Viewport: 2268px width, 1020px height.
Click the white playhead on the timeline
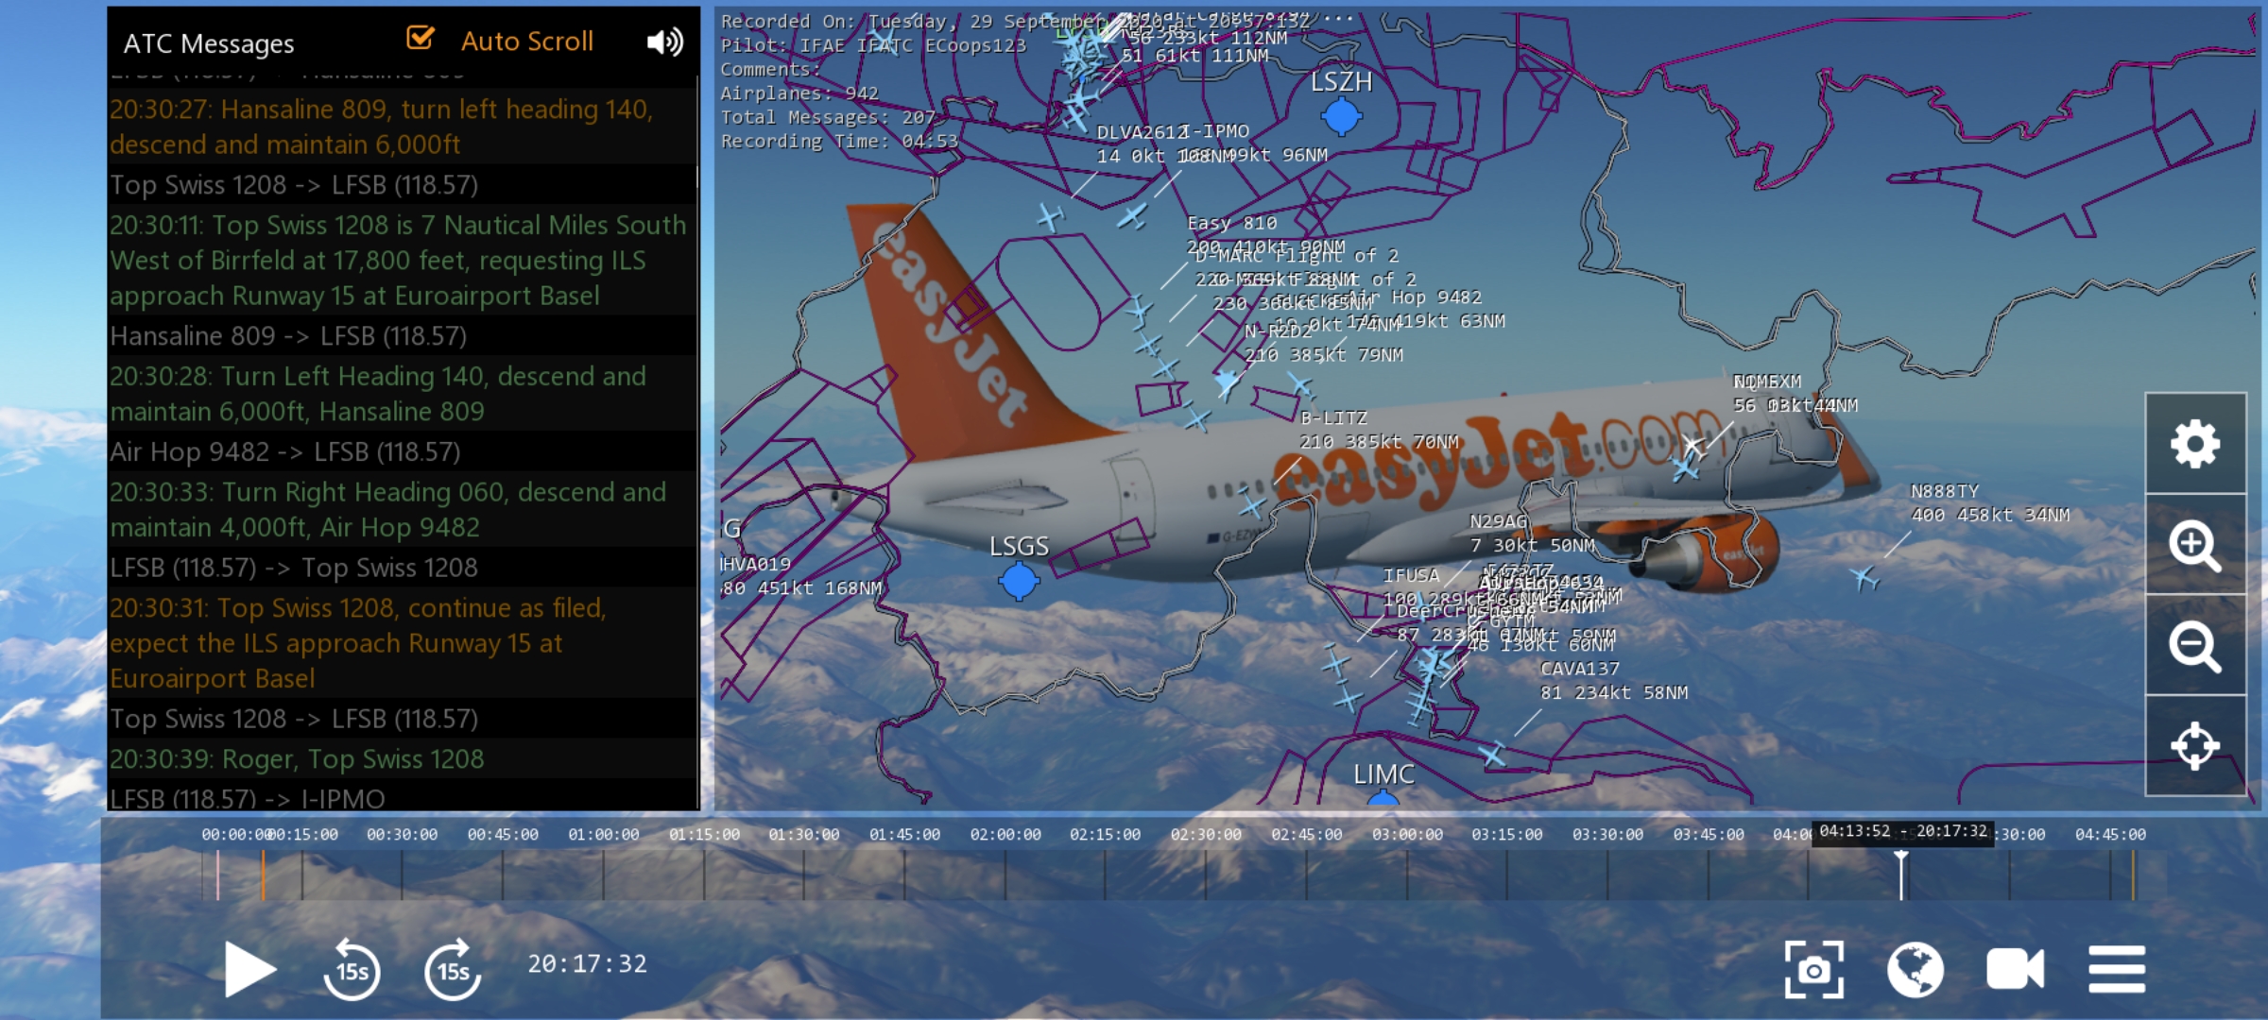[1901, 874]
